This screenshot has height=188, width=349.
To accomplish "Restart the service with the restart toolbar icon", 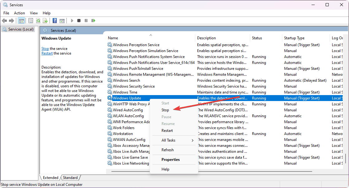I will click(x=93, y=21).
